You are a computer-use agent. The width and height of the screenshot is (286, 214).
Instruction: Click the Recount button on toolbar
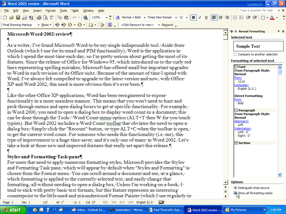click(167, 25)
